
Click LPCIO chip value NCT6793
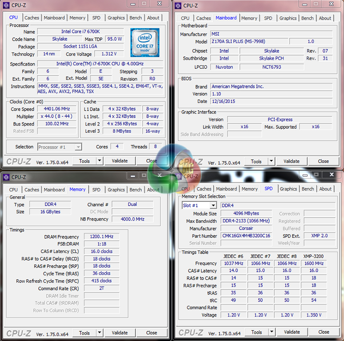tap(272, 67)
